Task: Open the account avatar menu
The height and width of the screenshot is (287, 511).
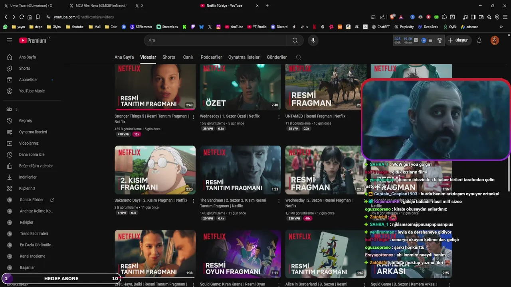Action: 495,40
